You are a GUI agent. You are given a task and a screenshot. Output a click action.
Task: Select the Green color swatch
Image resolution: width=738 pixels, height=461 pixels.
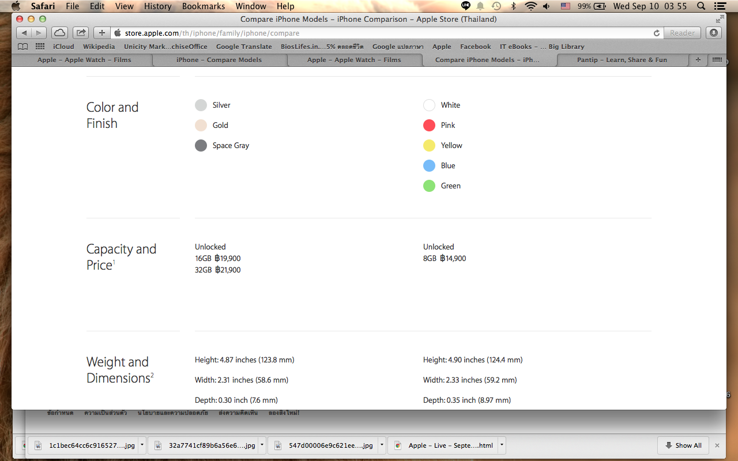[429, 186]
